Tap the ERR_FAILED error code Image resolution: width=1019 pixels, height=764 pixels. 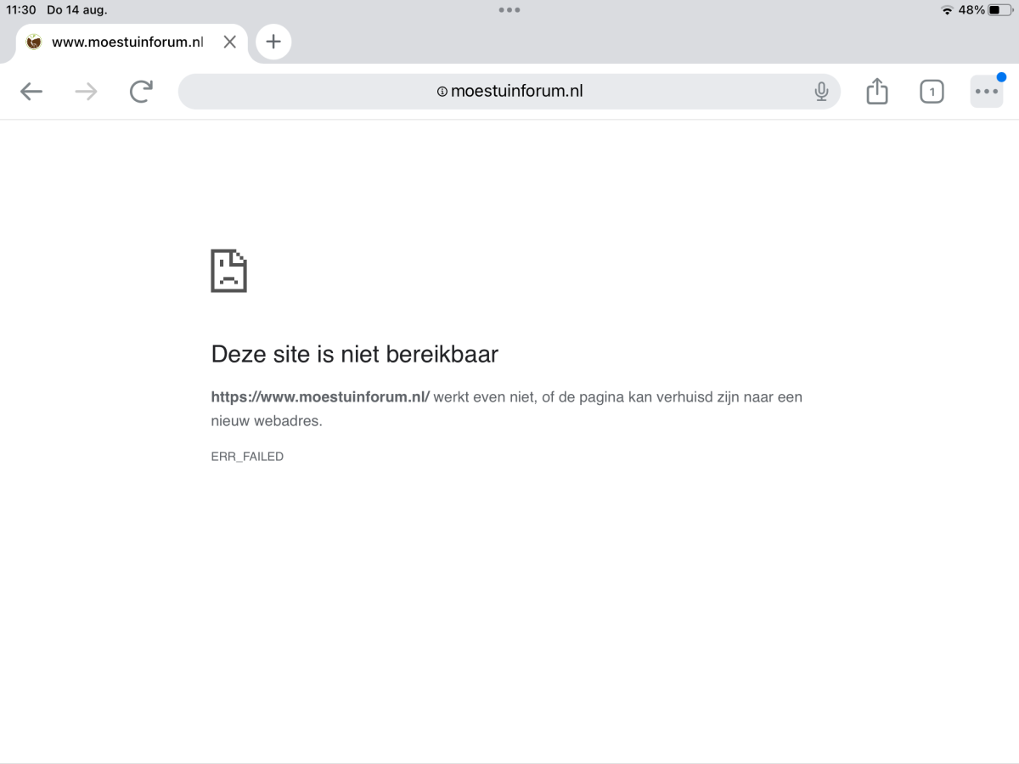tap(247, 457)
